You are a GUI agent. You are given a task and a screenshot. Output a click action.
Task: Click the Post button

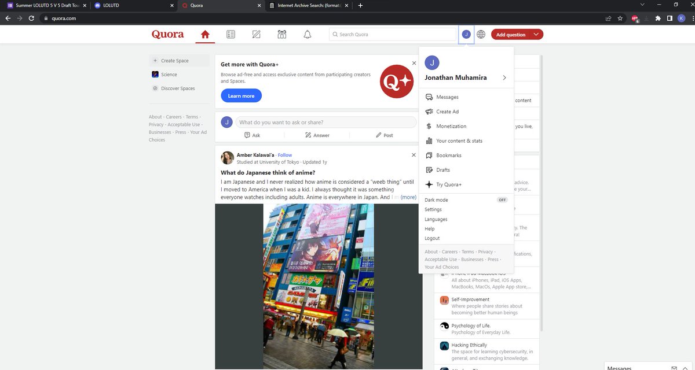click(x=384, y=135)
